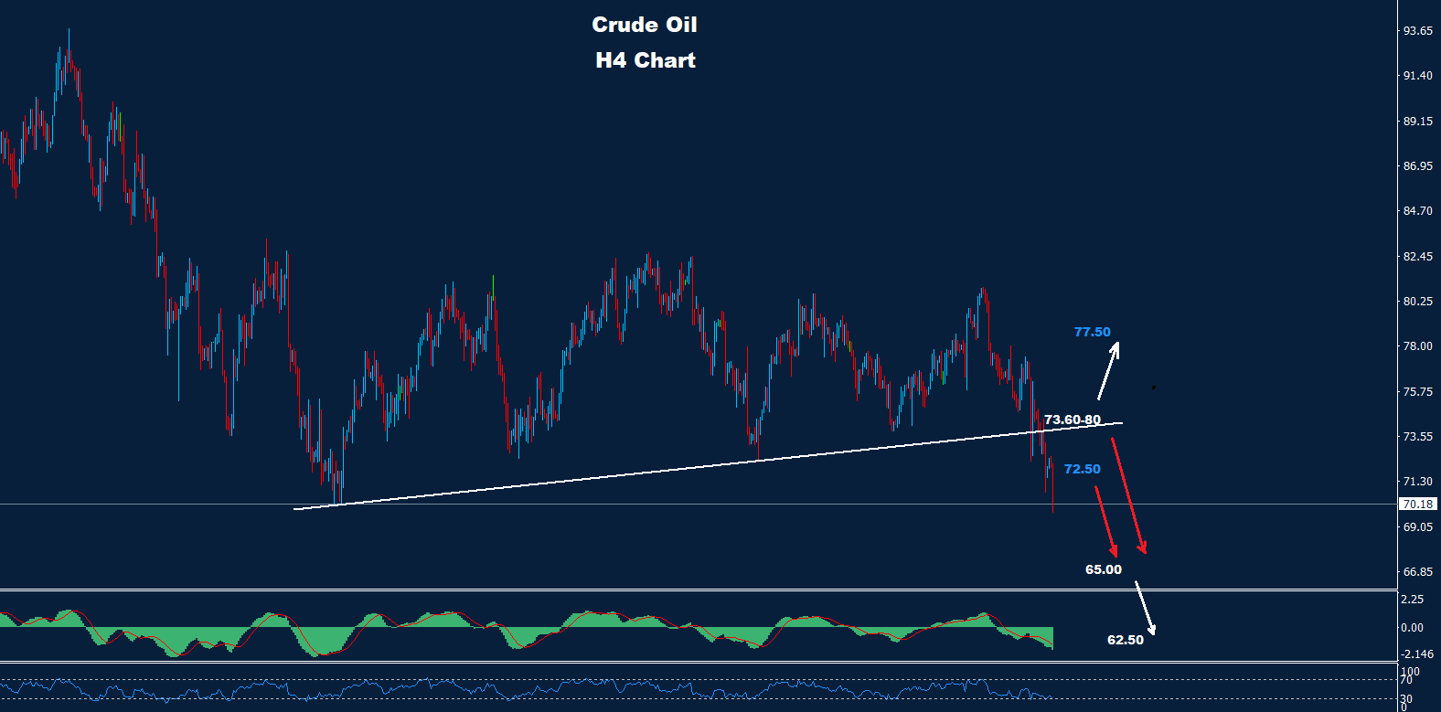Click the 65.00 target label
Viewport: 1441px width, 712px height.
1103,569
